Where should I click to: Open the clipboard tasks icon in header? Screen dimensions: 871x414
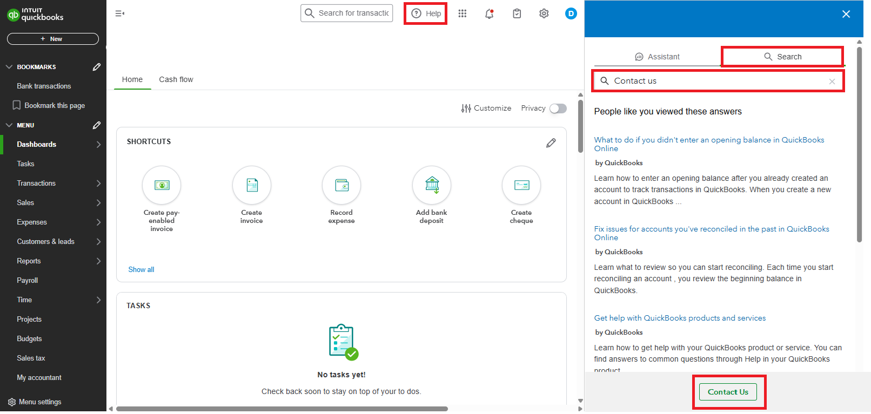(517, 13)
